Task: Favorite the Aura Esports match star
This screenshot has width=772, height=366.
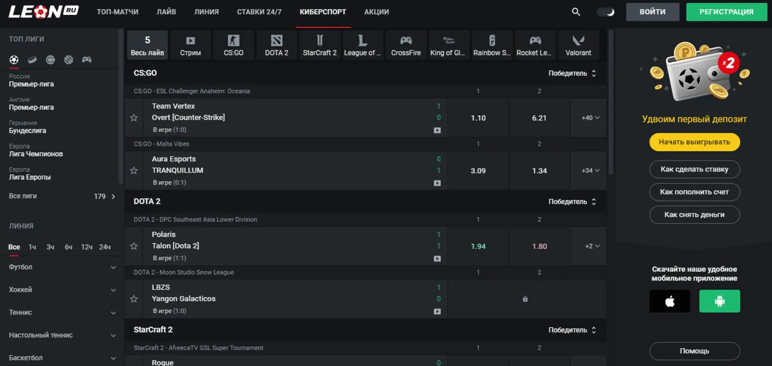Action: pos(134,170)
